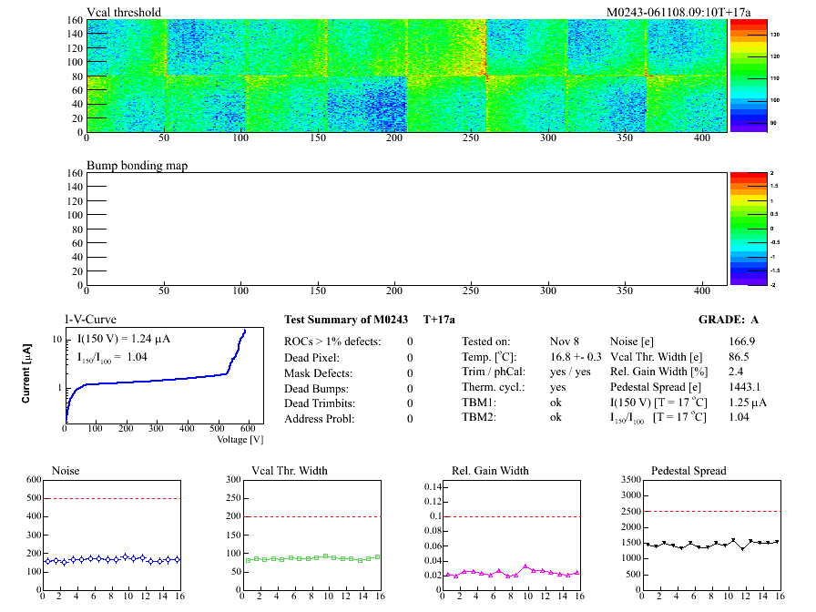This screenshot has width=816, height=612.
Task: Select the "Dead Pixel:" summary row label
Action: [x=312, y=357]
